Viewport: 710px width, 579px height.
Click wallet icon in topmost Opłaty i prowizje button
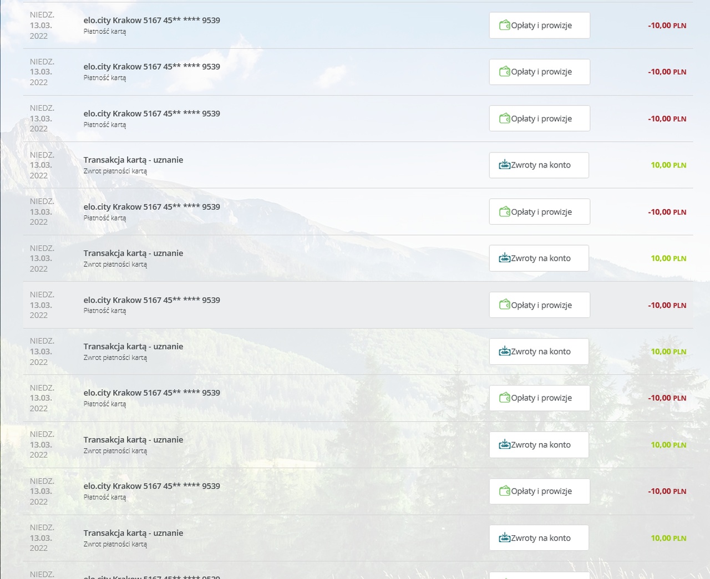coord(504,25)
